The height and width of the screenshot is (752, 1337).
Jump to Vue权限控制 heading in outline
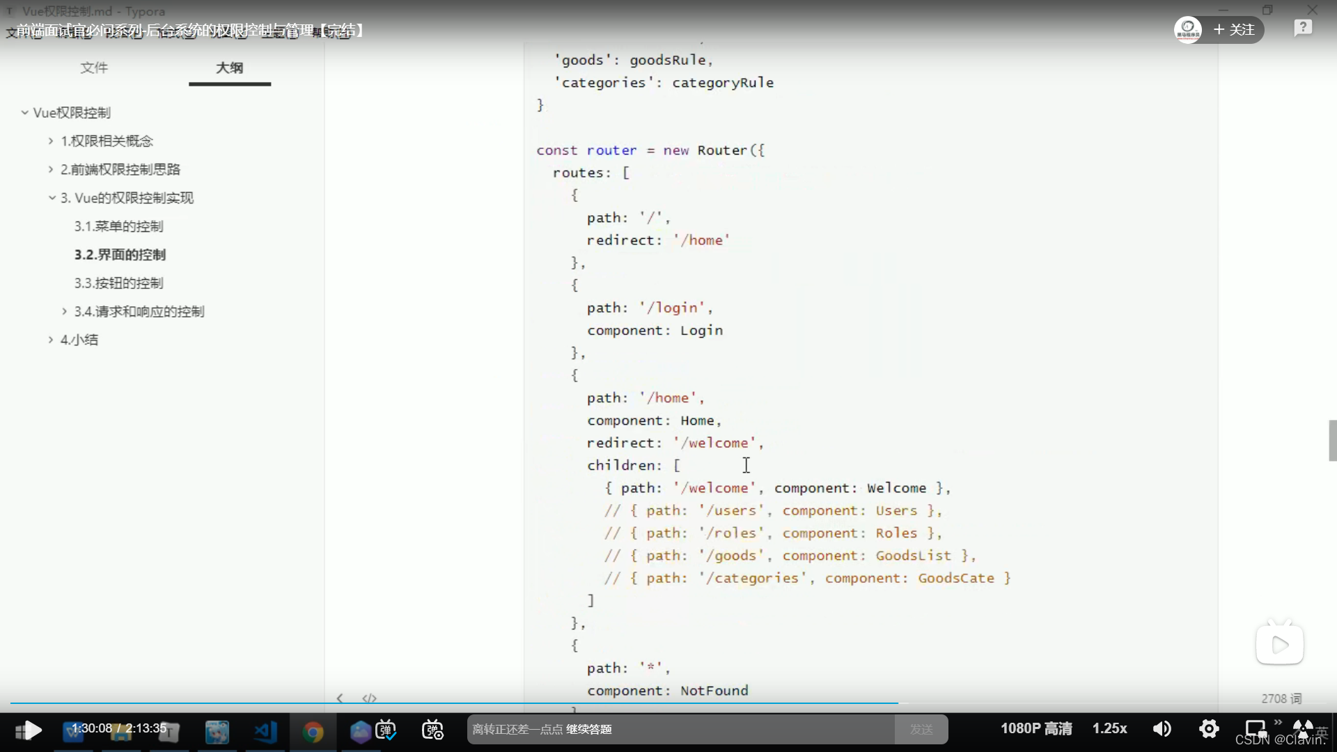(x=72, y=113)
